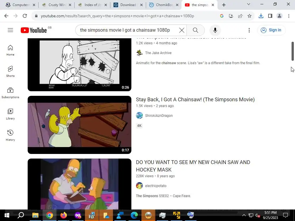
Task: Click Sign in button
Action: pyautogui.click(x=271, y=30)
